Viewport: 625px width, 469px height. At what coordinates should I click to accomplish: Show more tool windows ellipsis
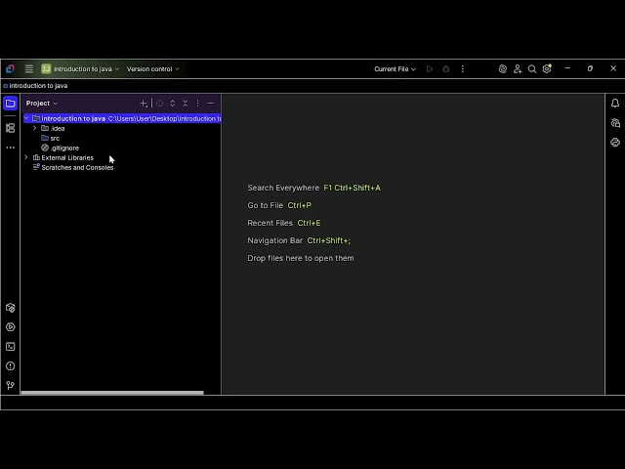click(x=11, y=148)
